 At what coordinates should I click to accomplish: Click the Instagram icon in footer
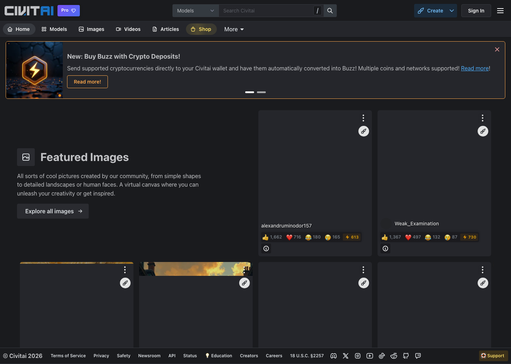tap(358, 356)
